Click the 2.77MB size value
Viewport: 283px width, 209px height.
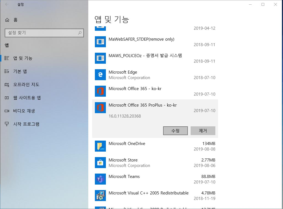click(x=208, y=160)
